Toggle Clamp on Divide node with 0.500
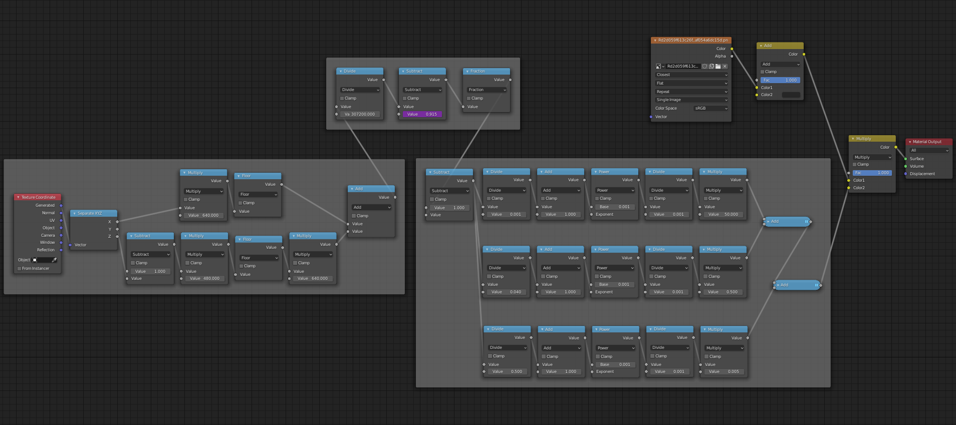 (491, 356)
